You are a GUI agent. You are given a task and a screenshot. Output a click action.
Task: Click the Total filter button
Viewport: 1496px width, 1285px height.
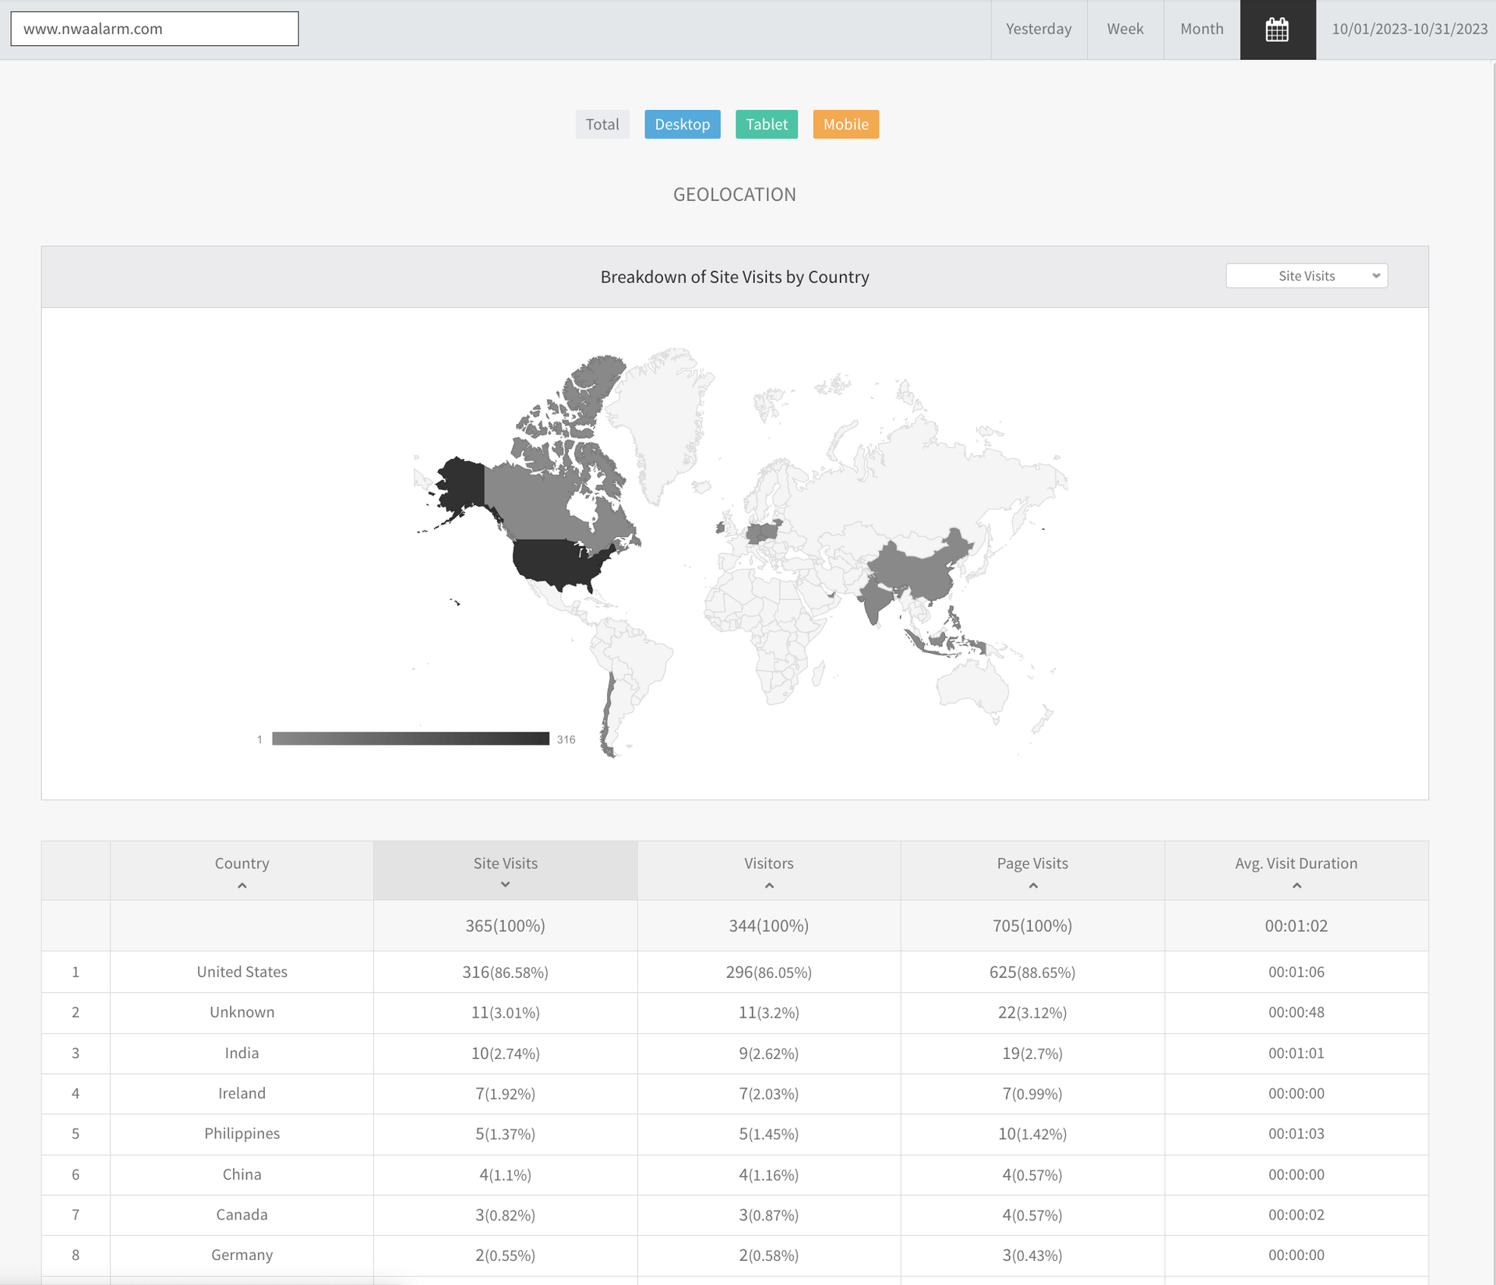pos(602,125)
